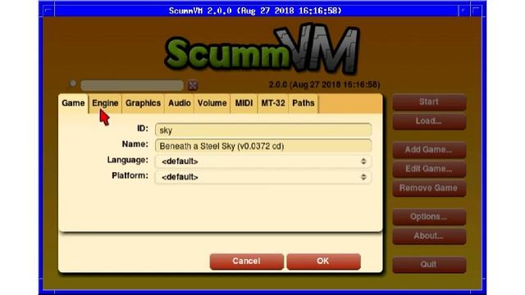Click the Load... button

[429, 121]
